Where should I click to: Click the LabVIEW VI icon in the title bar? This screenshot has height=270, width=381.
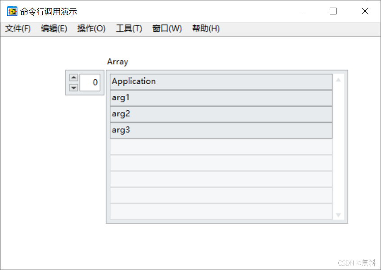(12, 11)
